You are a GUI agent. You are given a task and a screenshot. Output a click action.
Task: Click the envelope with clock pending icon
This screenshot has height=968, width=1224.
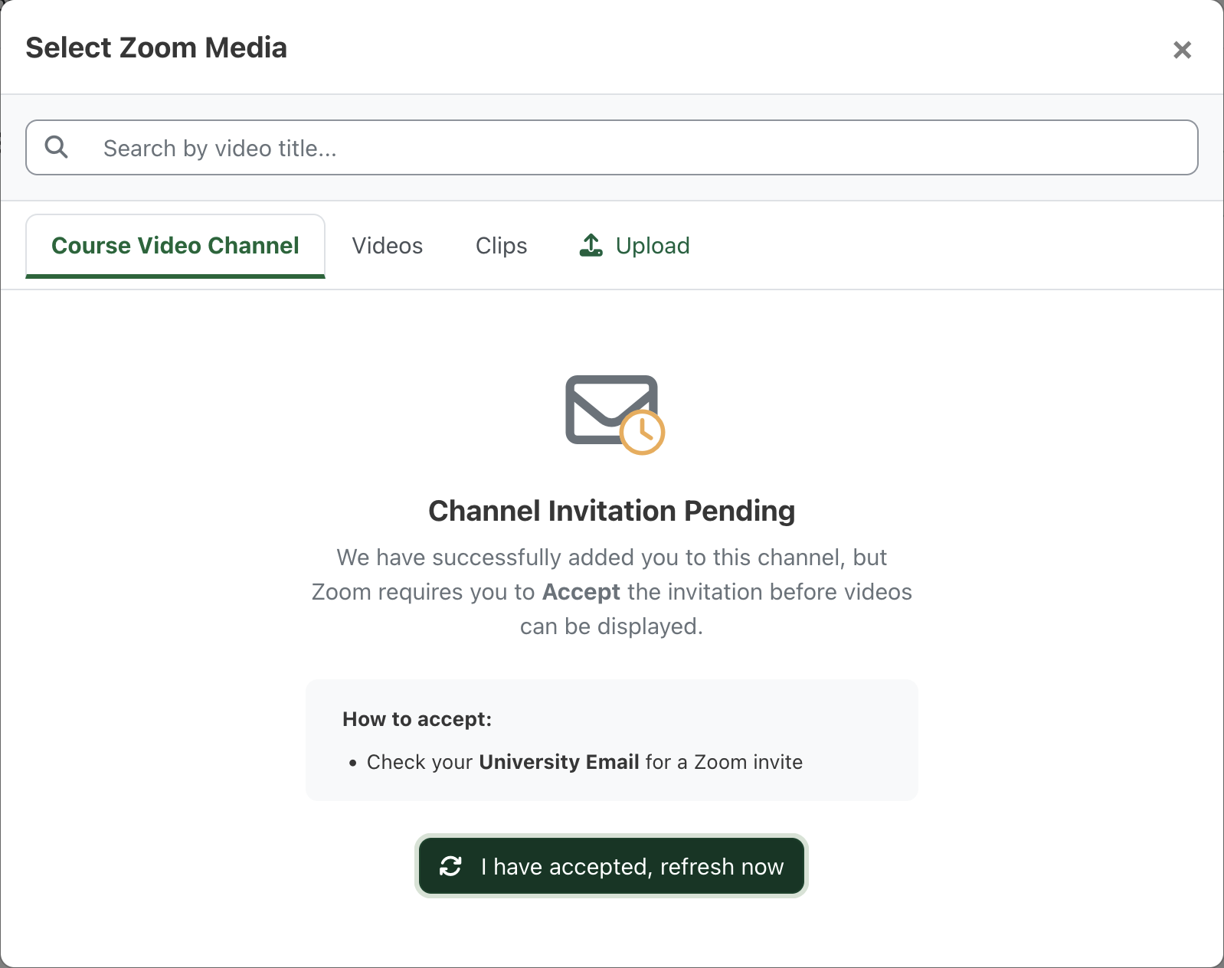point(614,414)
